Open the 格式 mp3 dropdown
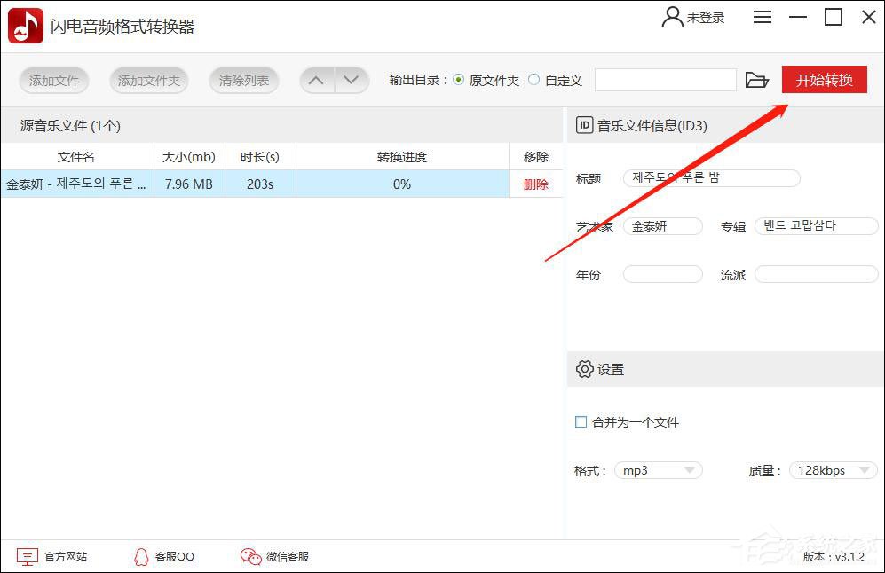This screenshot has width=885, height=573. point(658,470)
